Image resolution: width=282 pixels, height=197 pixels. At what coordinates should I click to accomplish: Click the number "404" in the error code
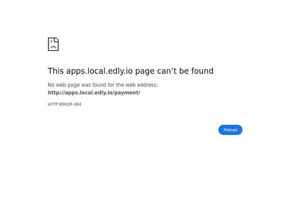click(78, 104)
